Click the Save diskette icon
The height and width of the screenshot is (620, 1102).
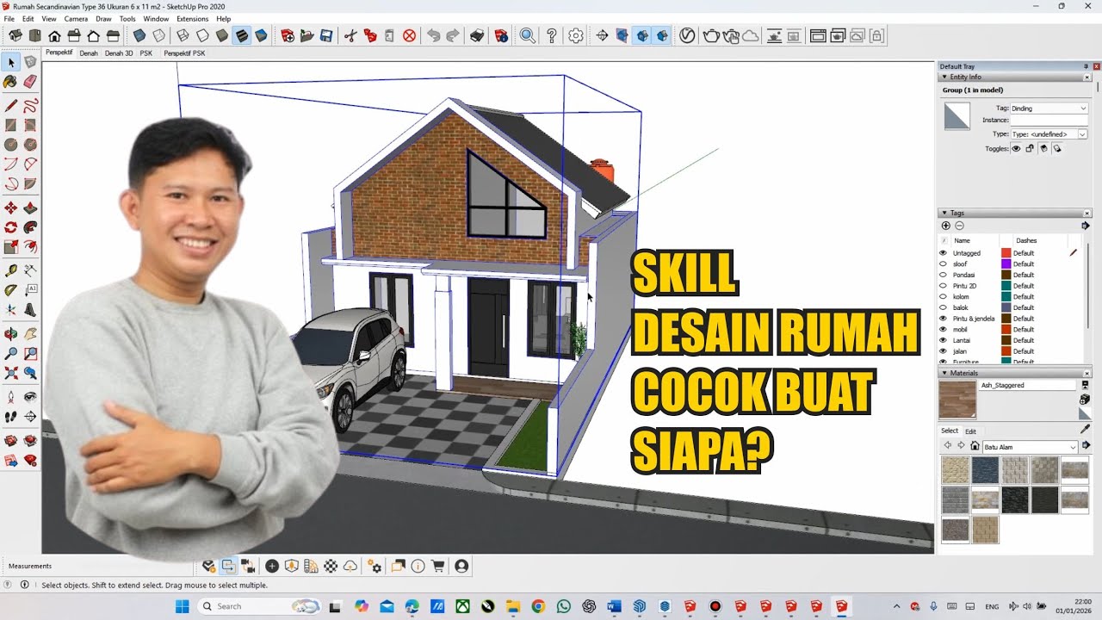[326, 36]
